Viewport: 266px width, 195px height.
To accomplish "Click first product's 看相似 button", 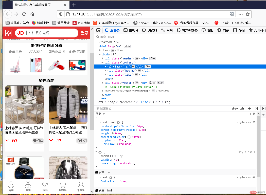I will pyautogui.click(x=38, y=141).
